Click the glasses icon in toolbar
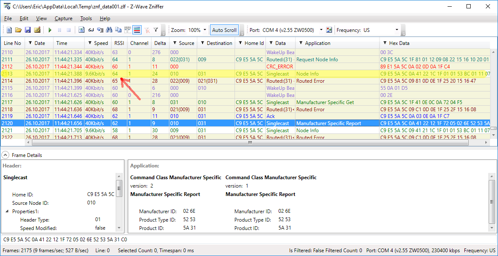The width and height of the screenshot is (498, 256). [91, 30]
